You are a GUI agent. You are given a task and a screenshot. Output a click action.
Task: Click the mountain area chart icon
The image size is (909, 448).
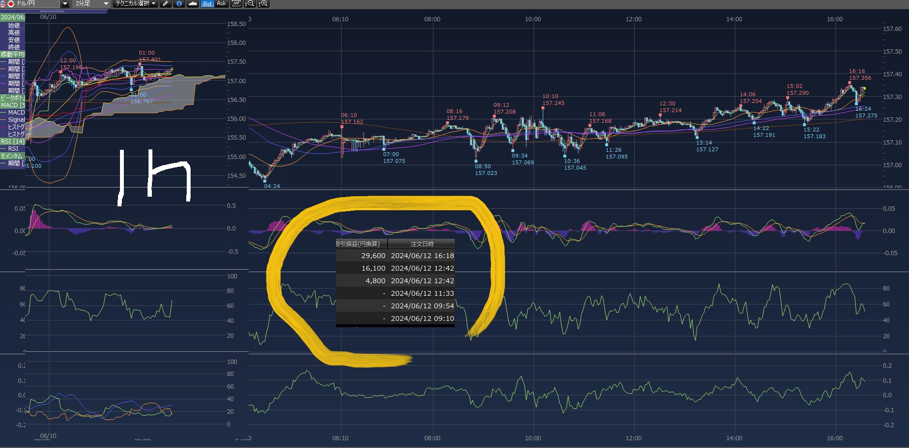tap(193, 3)
